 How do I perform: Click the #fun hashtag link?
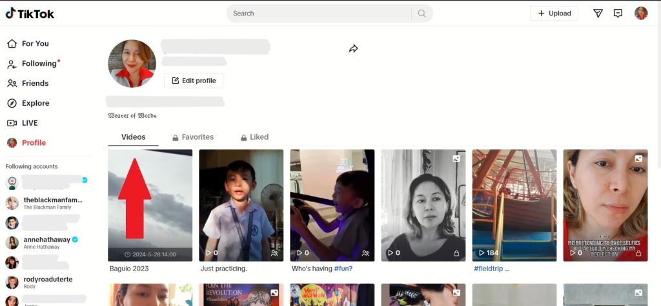(x=343, y=269)
